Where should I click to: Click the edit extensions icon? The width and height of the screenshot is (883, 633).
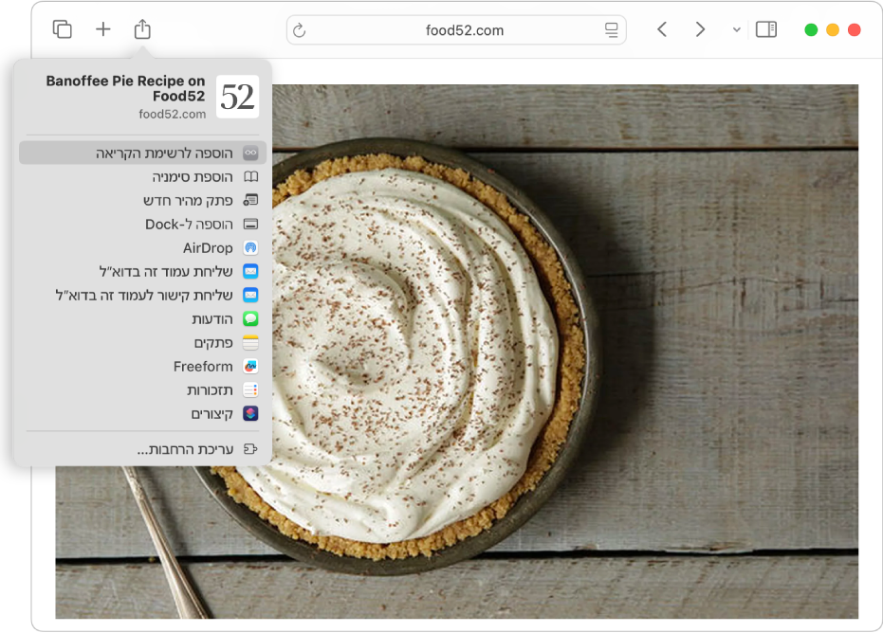pos(250,449)
